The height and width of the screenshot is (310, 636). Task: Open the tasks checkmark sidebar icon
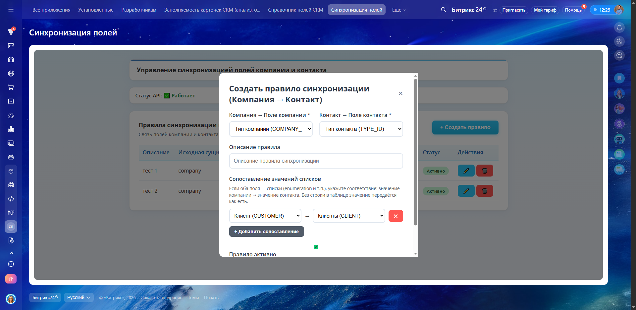point(11,101)
